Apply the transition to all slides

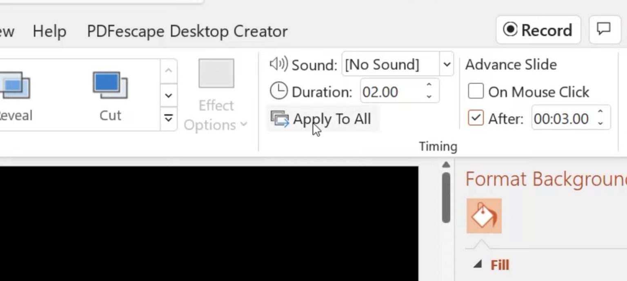[x=331, y=119]
